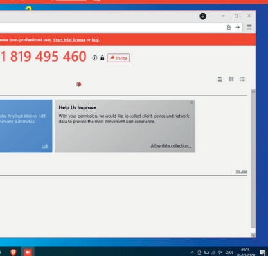This screenshot has width=268, height=256.
Task: Open the notification center icon in taskbar
Action: click(x=262, y=253)
